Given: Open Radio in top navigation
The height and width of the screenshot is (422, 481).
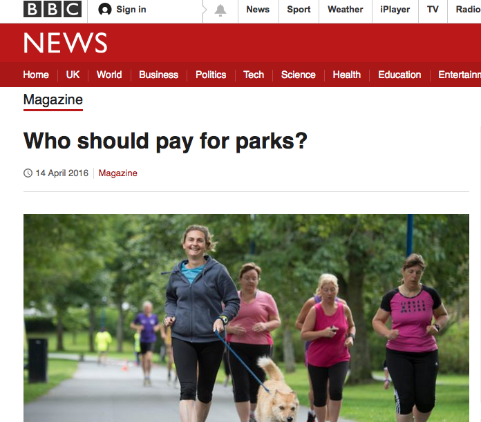Looking at the screenshot, I should point(468,10).
